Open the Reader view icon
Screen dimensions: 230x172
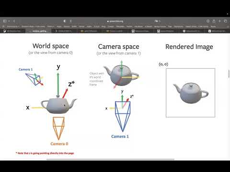pyautogui.click(x=71, y=21)
